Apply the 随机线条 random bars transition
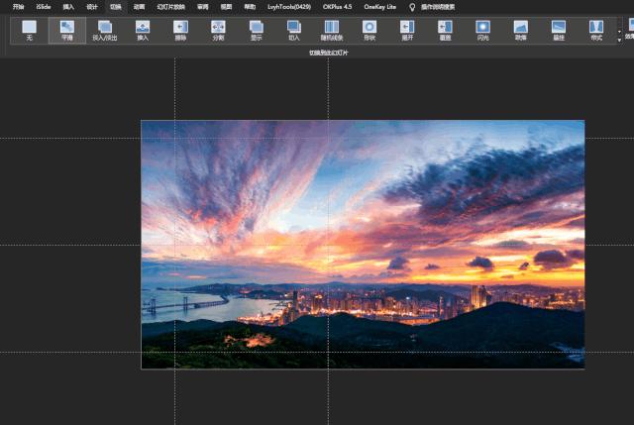The width and height of the screenshot is (634, 425). (x=332, y=30)
